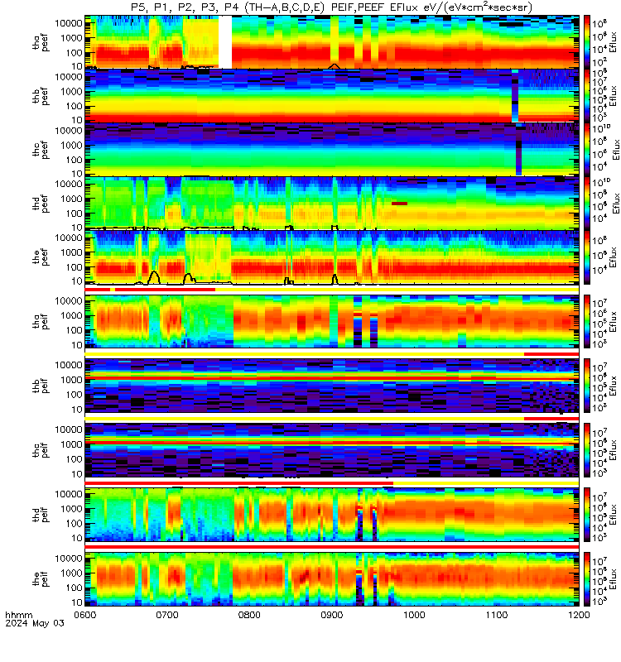Click the color bar beside the thd peef panel

(587, 203)
